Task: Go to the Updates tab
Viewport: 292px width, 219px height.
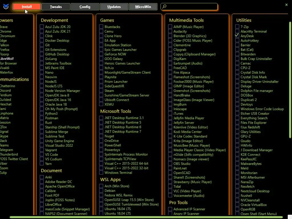Action: click(114, 7)
